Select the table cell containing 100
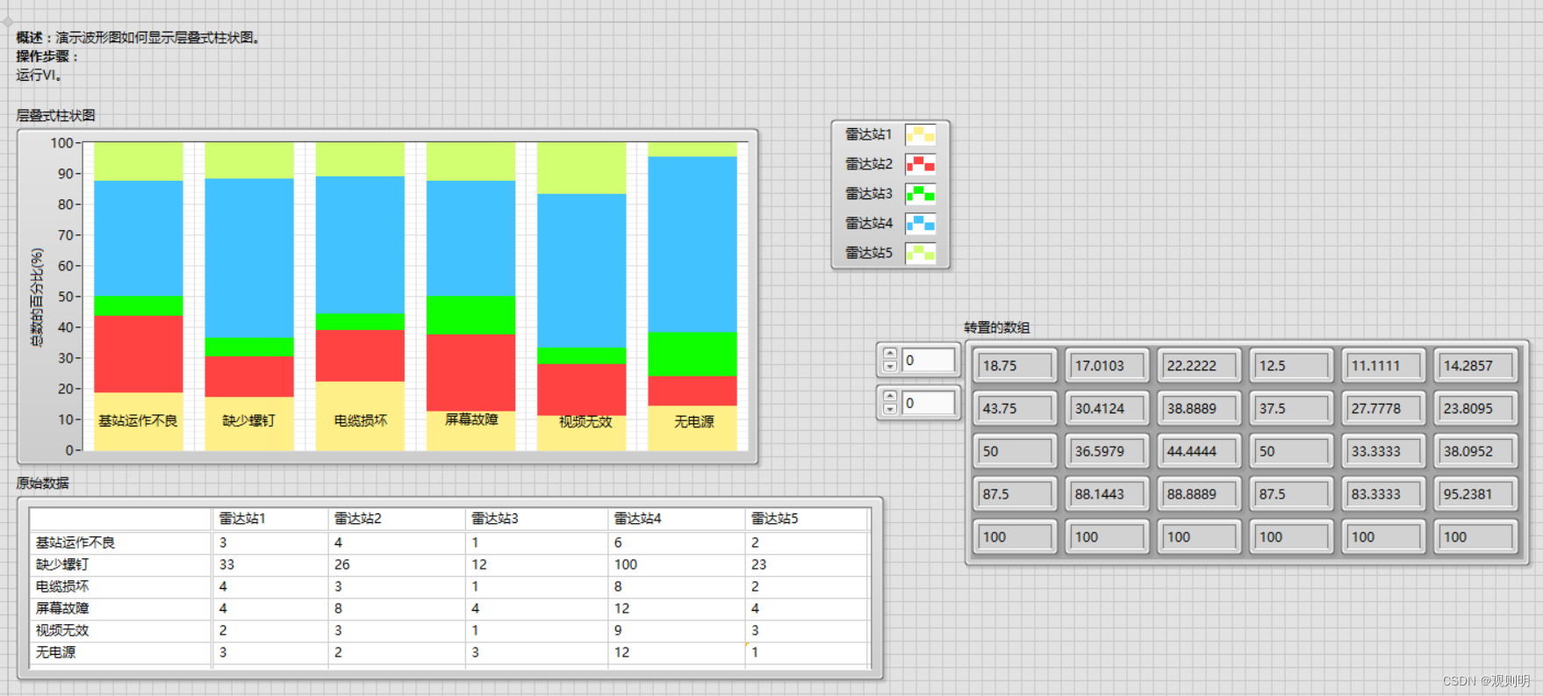 (676, 564)
